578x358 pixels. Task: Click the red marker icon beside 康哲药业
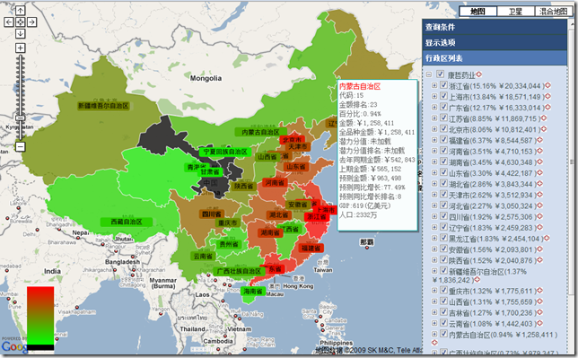479,74
